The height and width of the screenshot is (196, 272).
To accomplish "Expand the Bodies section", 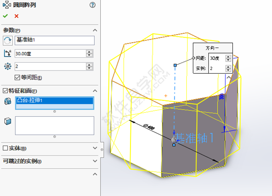I will coord(95,148).
